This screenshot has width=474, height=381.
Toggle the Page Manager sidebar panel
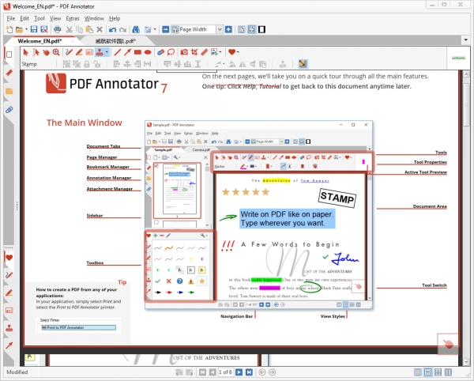(x=9, y=54)
